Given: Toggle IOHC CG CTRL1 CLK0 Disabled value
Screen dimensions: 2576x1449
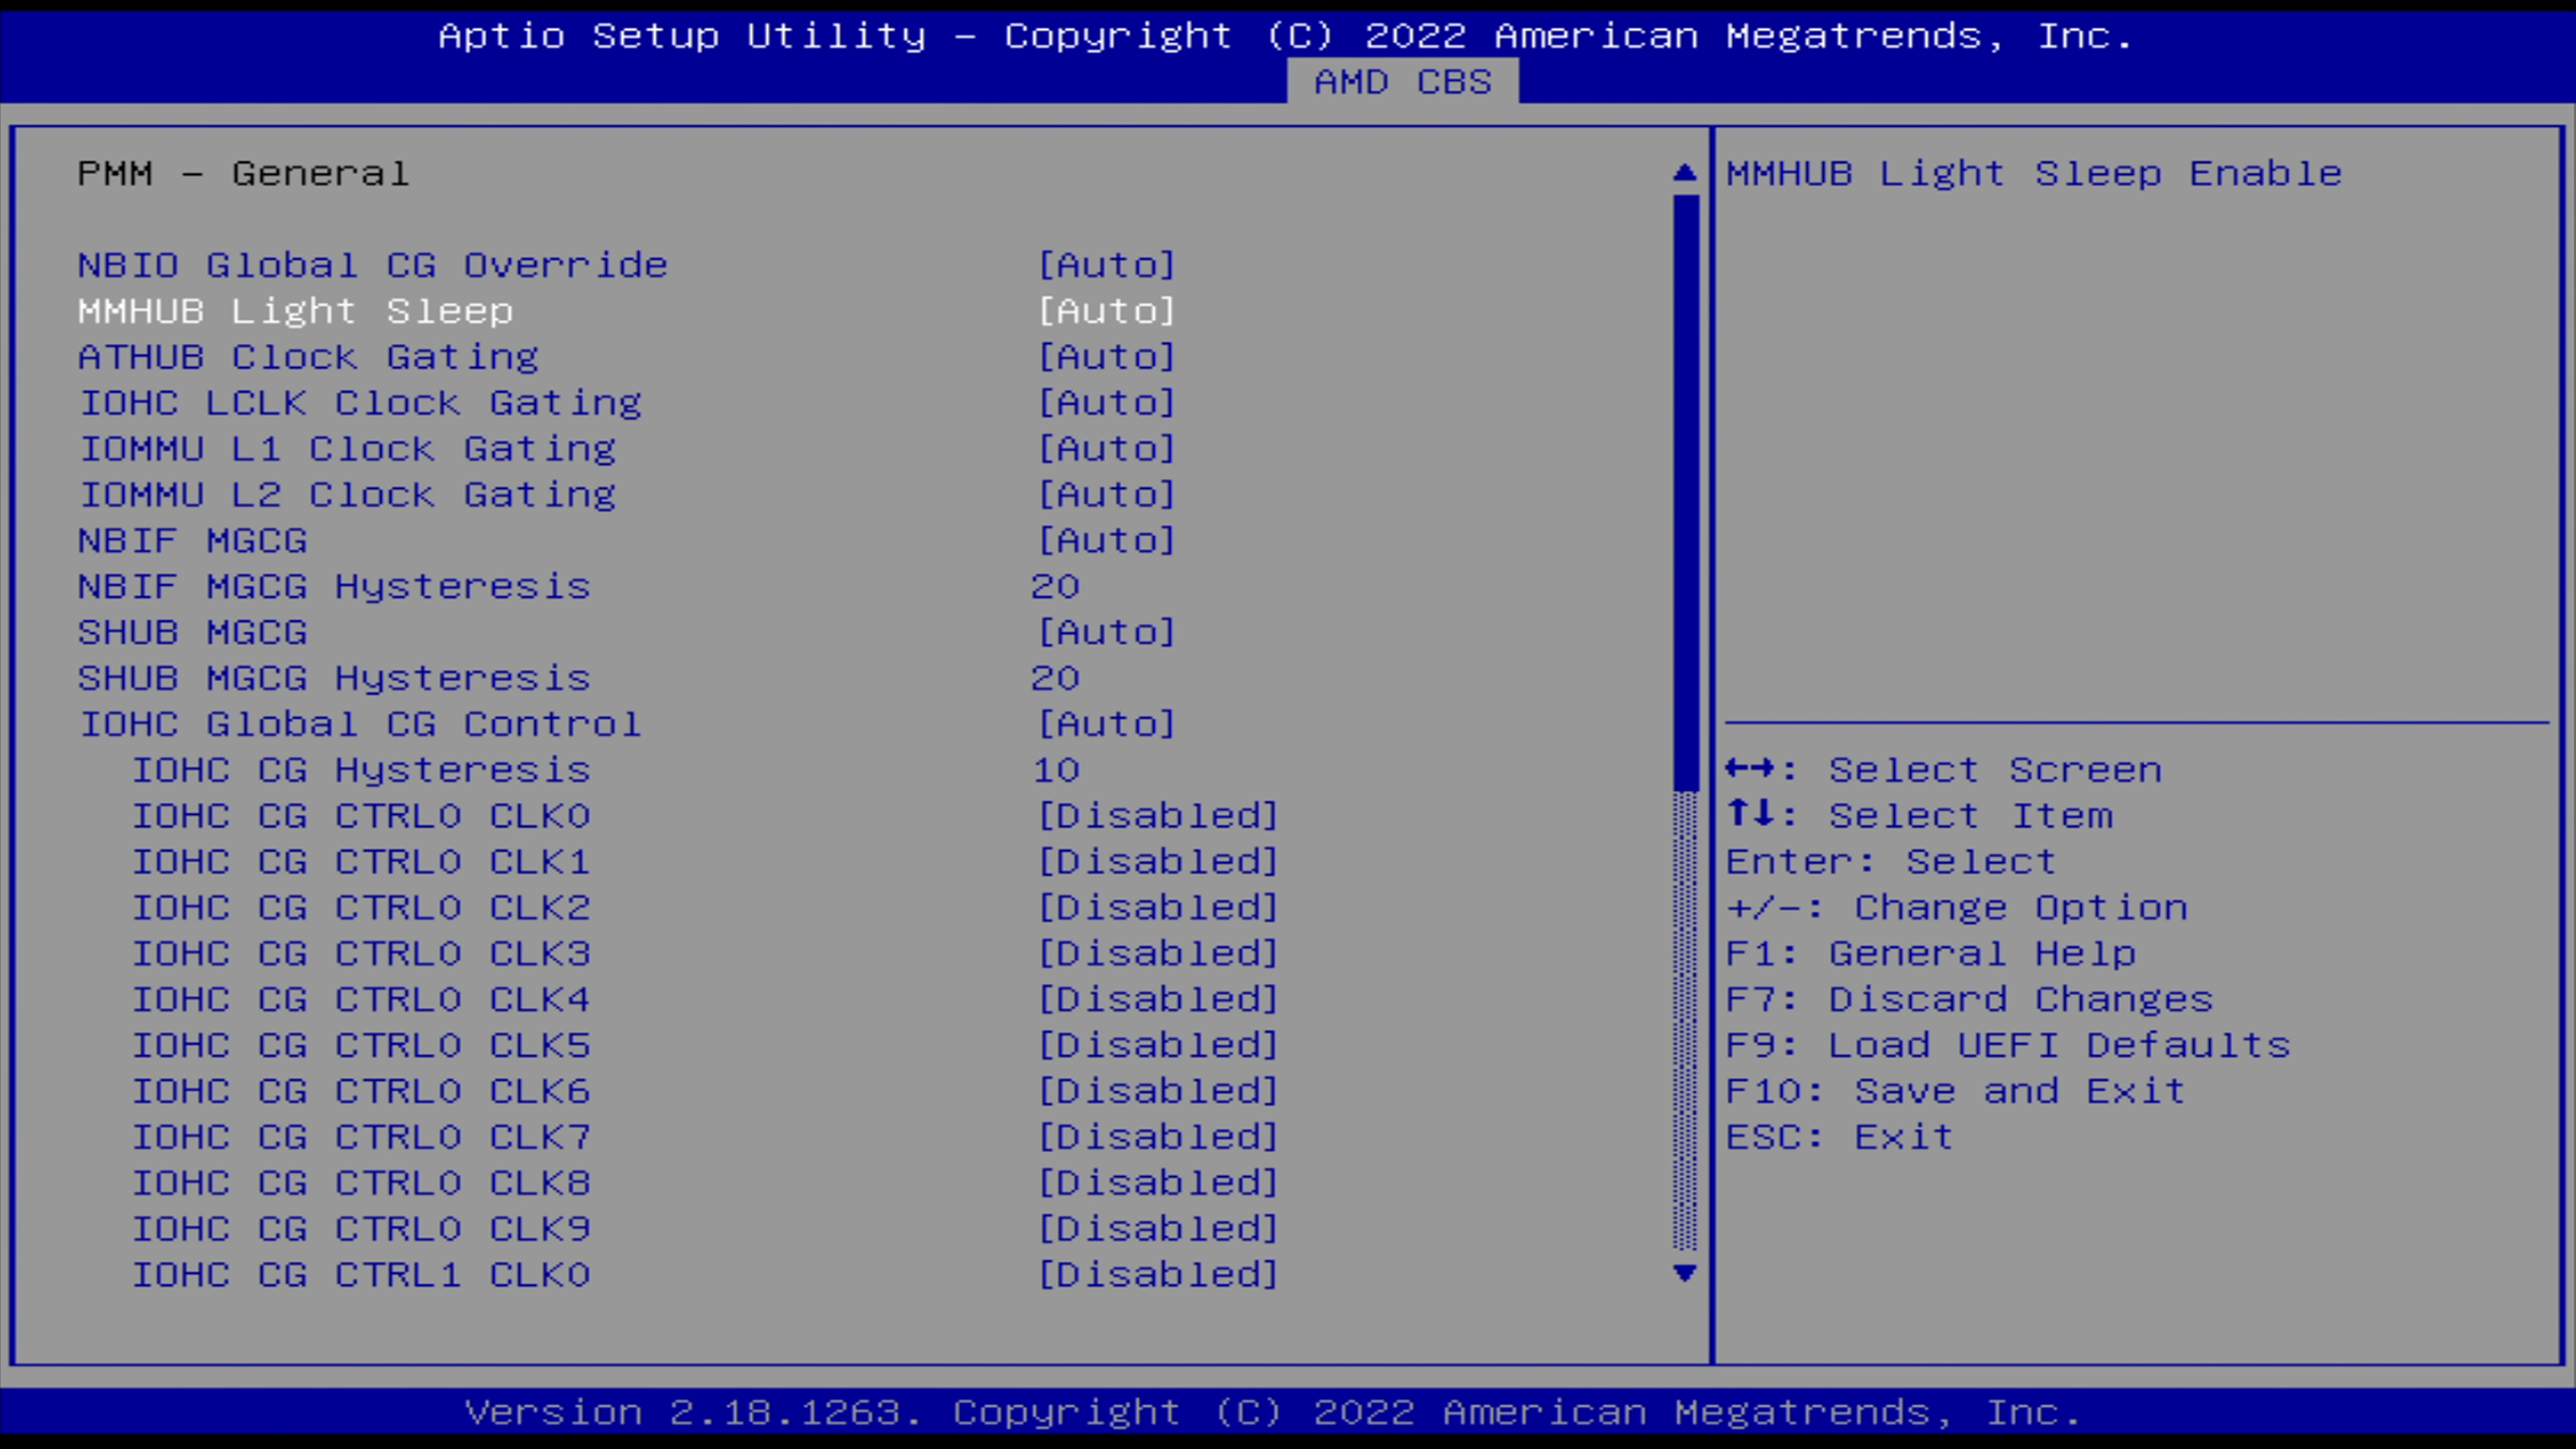Looking at the screenshot, I should tap(1158, 1276).
